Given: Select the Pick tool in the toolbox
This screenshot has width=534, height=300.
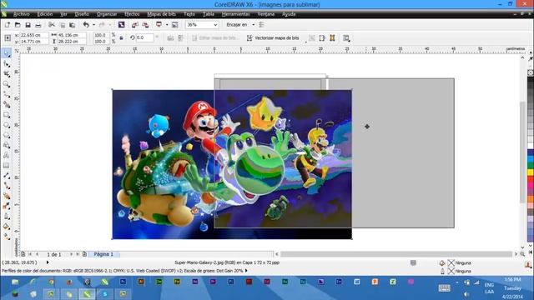Looking at the screenshot, I should [x=7, y=53].
